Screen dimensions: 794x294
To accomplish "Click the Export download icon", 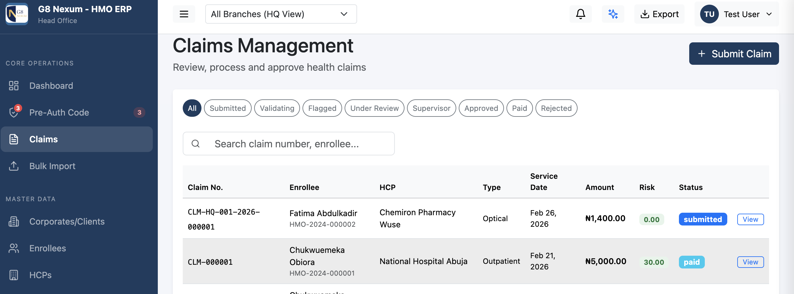I will pos(645,14).
